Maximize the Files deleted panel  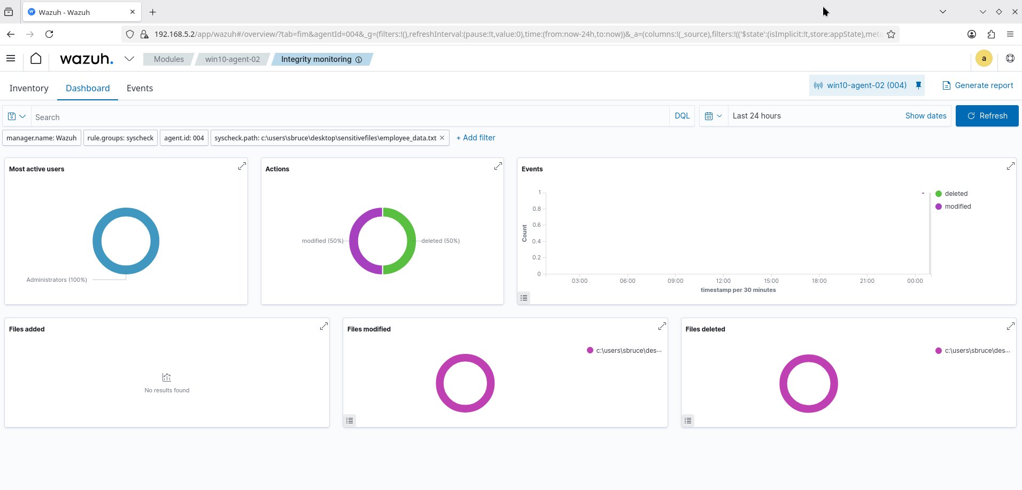click(1010, 326)
